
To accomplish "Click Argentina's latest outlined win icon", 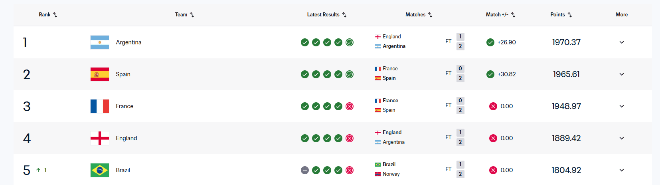I will tap(350, 42).
